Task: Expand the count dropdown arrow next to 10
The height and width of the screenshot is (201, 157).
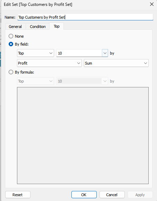Action: [105, 53]
